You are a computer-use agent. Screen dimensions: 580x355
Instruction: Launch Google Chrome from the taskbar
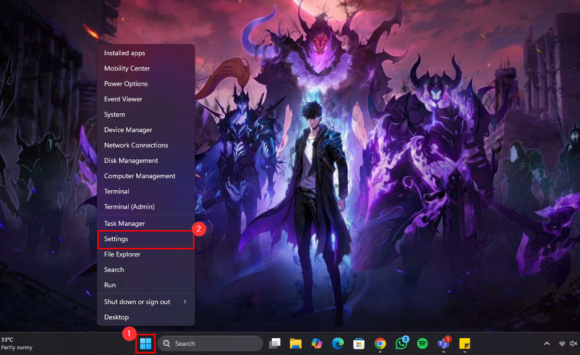380,343
